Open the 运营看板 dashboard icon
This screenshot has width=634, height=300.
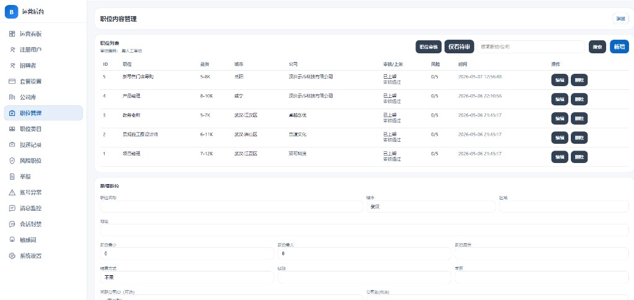pos(12,34)
